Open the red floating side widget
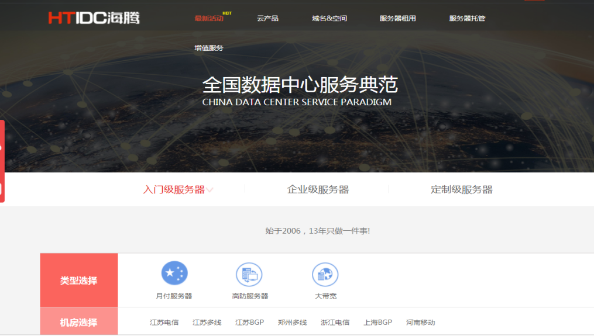The width and height of the screenshot is (594, 336). coord(2,161)
